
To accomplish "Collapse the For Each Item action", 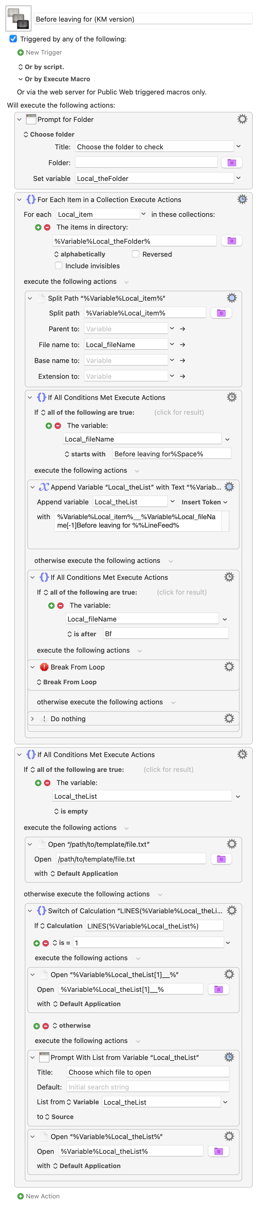I will coord(19,199).
